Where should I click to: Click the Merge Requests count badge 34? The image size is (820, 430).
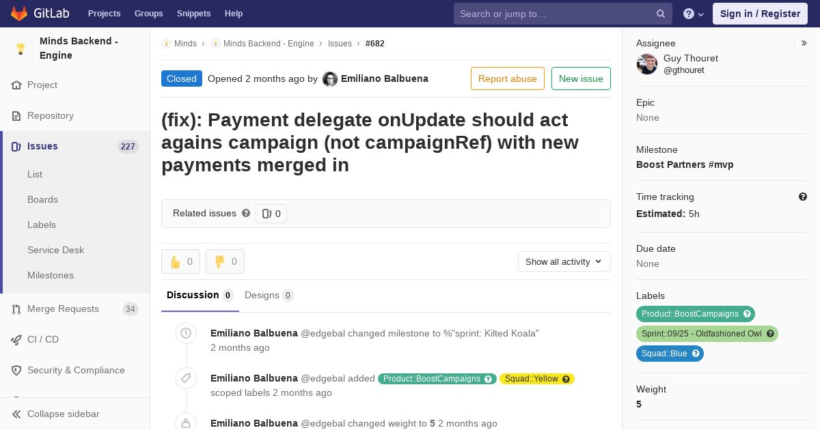click(130, 309)
